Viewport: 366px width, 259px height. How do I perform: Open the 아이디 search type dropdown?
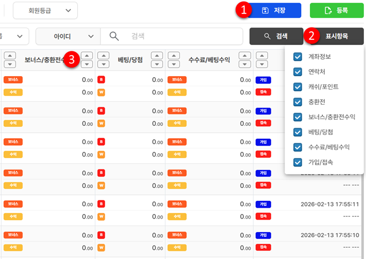(67, 36)
